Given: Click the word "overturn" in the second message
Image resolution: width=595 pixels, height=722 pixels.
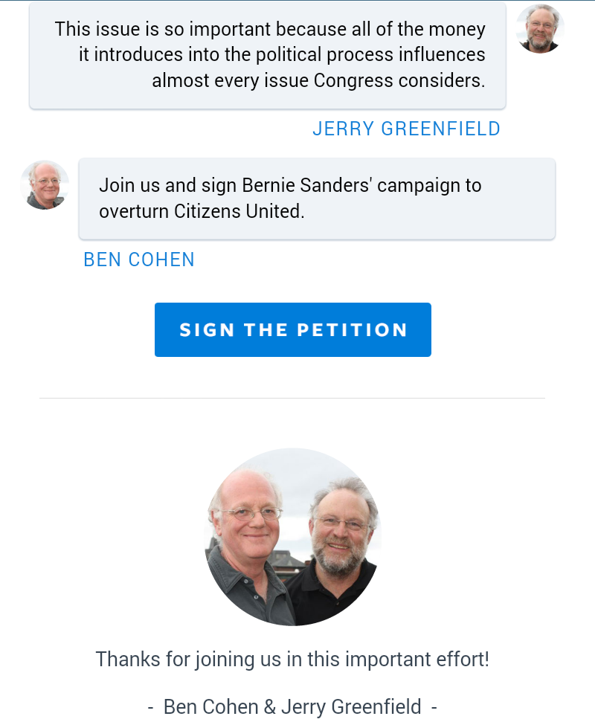Looking at the screenshot, I should [x=134, y=211].
